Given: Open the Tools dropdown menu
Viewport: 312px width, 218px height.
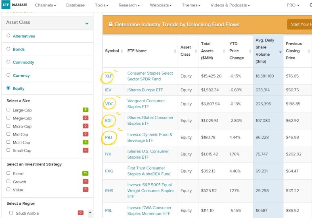Looking at the screenshot, I should 101,5.
